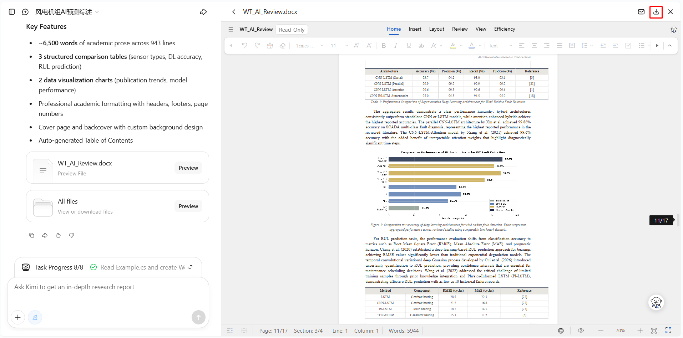Toggle strikethrough formatting
Screen dimensions: 683x338
coord(421,46)
